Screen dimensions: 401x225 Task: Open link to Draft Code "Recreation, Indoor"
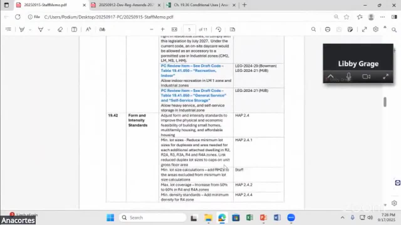[x=192, y=71]
